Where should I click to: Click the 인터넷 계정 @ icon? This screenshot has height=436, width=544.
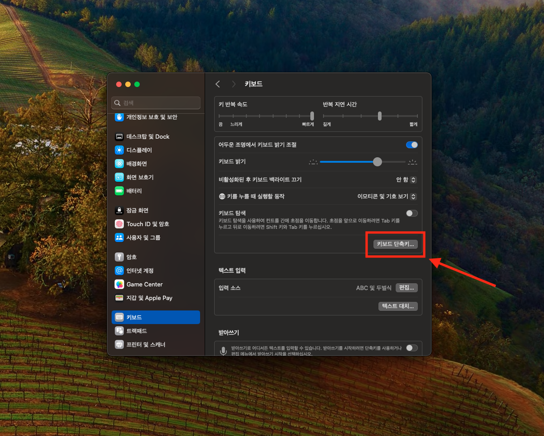point(119,270)
